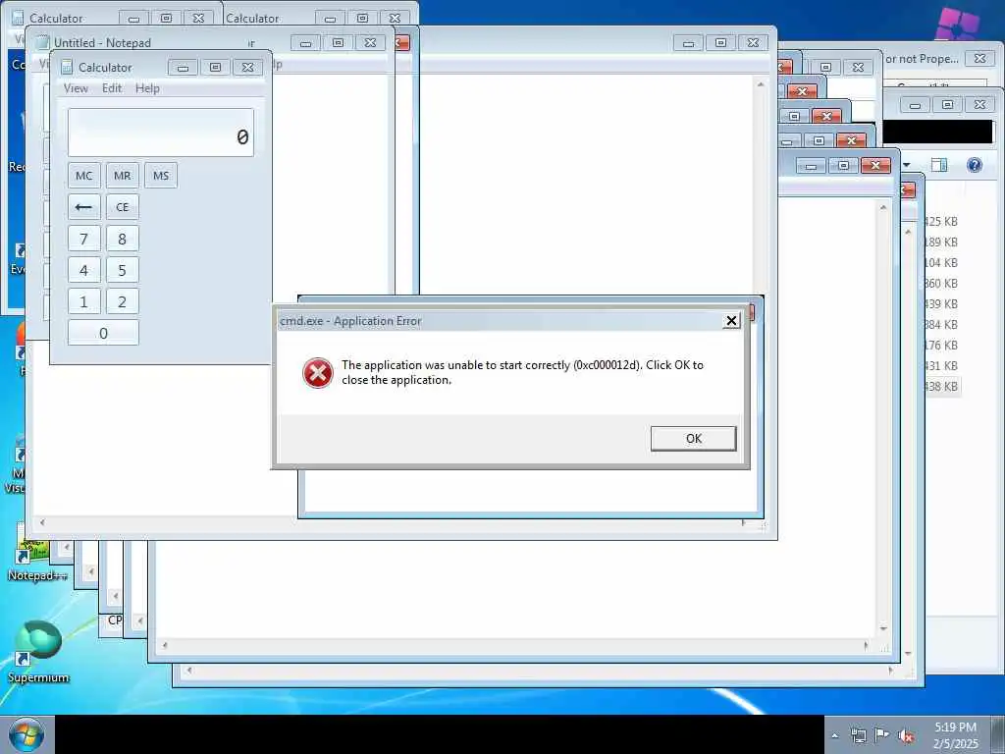
Task: Open the Windows Start menu orb
Action: point(26,734)
